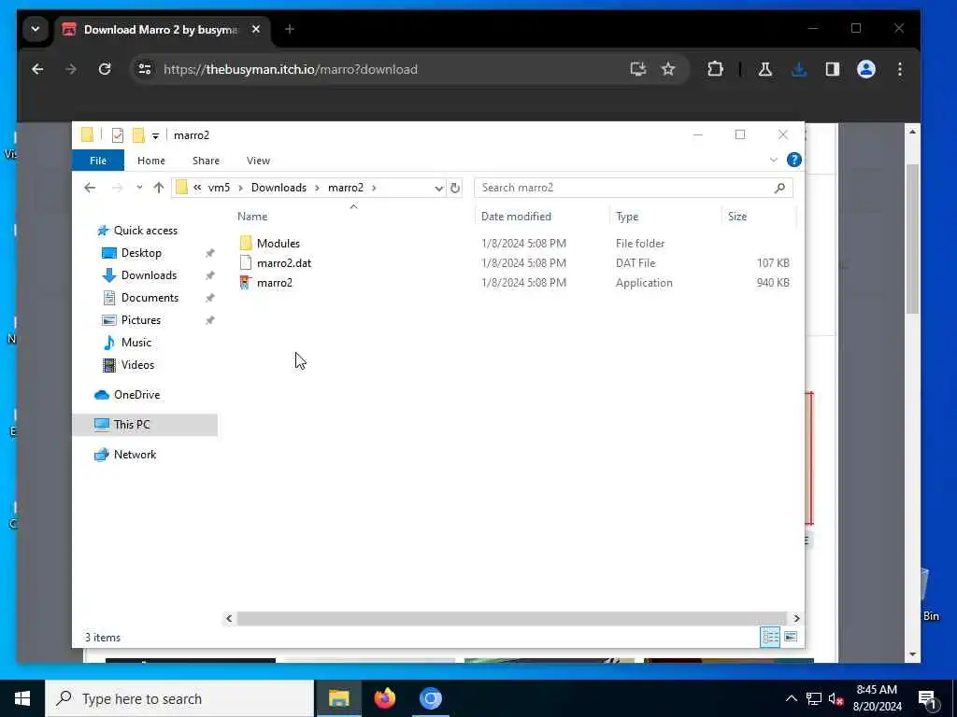957x717 pixels.
Task: Go back in File Explorer
Action: 90,188
